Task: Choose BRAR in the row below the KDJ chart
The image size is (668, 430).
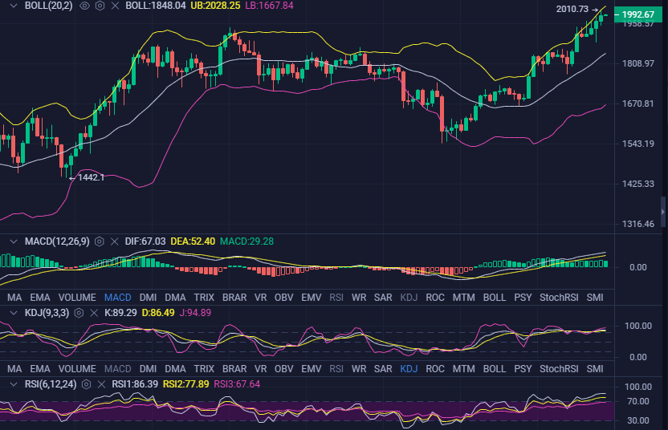Action: tap(234, 369)
